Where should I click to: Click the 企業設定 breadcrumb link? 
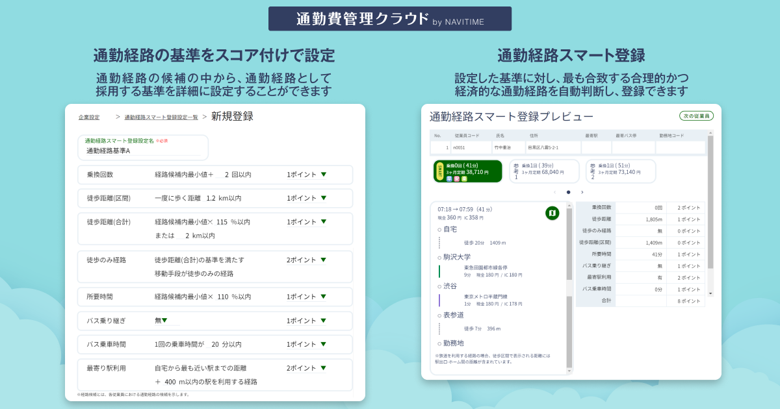(89, 118)
